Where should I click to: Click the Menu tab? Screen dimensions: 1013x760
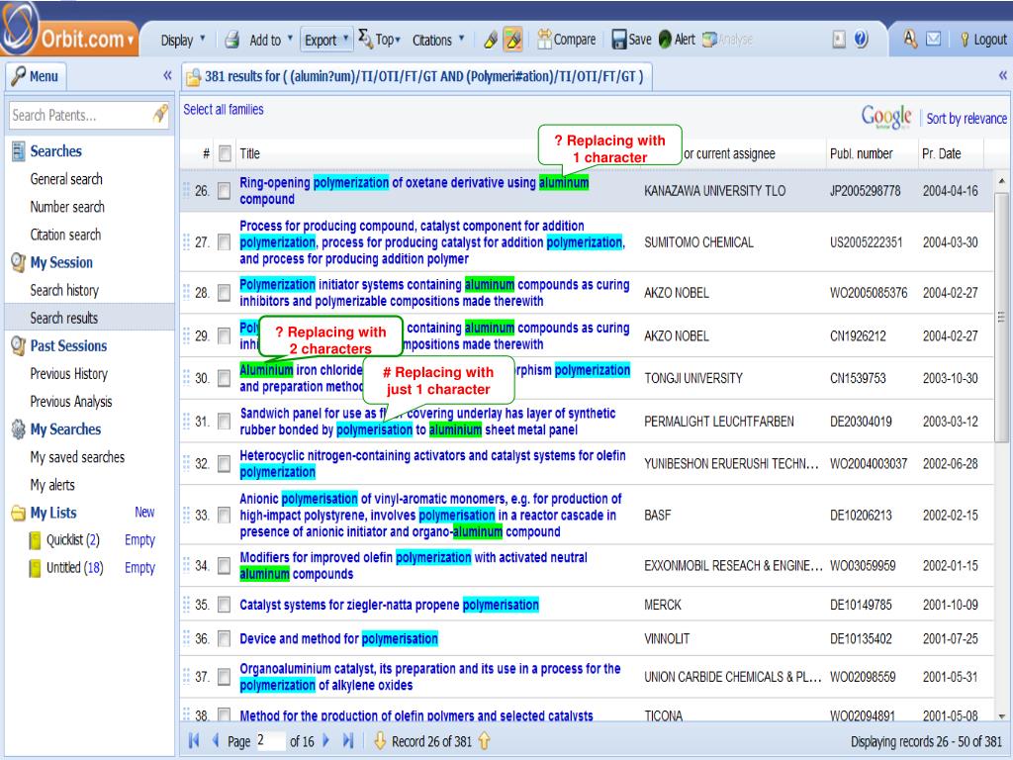pos(37,76)
